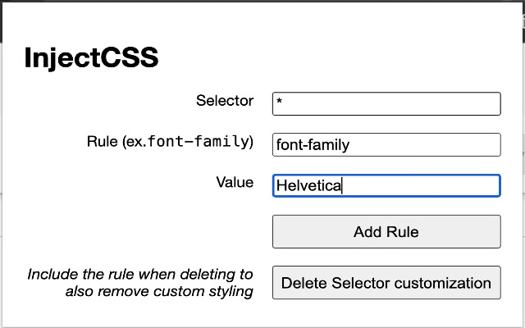Click Delete Selector customization button
The height and width of the screenshot is (328, 525).
(x=386, y=283)
